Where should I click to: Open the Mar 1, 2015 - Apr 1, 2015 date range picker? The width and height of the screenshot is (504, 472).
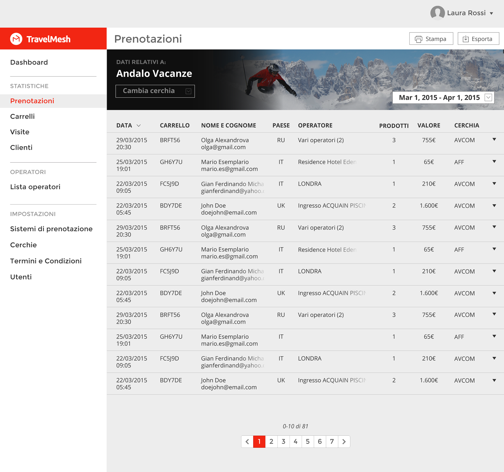click(x=443, y=98)
